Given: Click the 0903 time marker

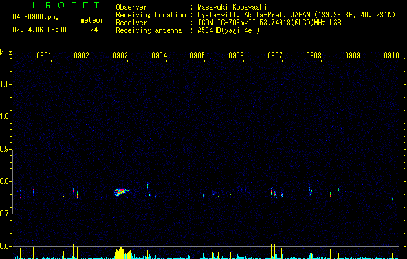Looking at the screenshot, I should pos(120,56).
